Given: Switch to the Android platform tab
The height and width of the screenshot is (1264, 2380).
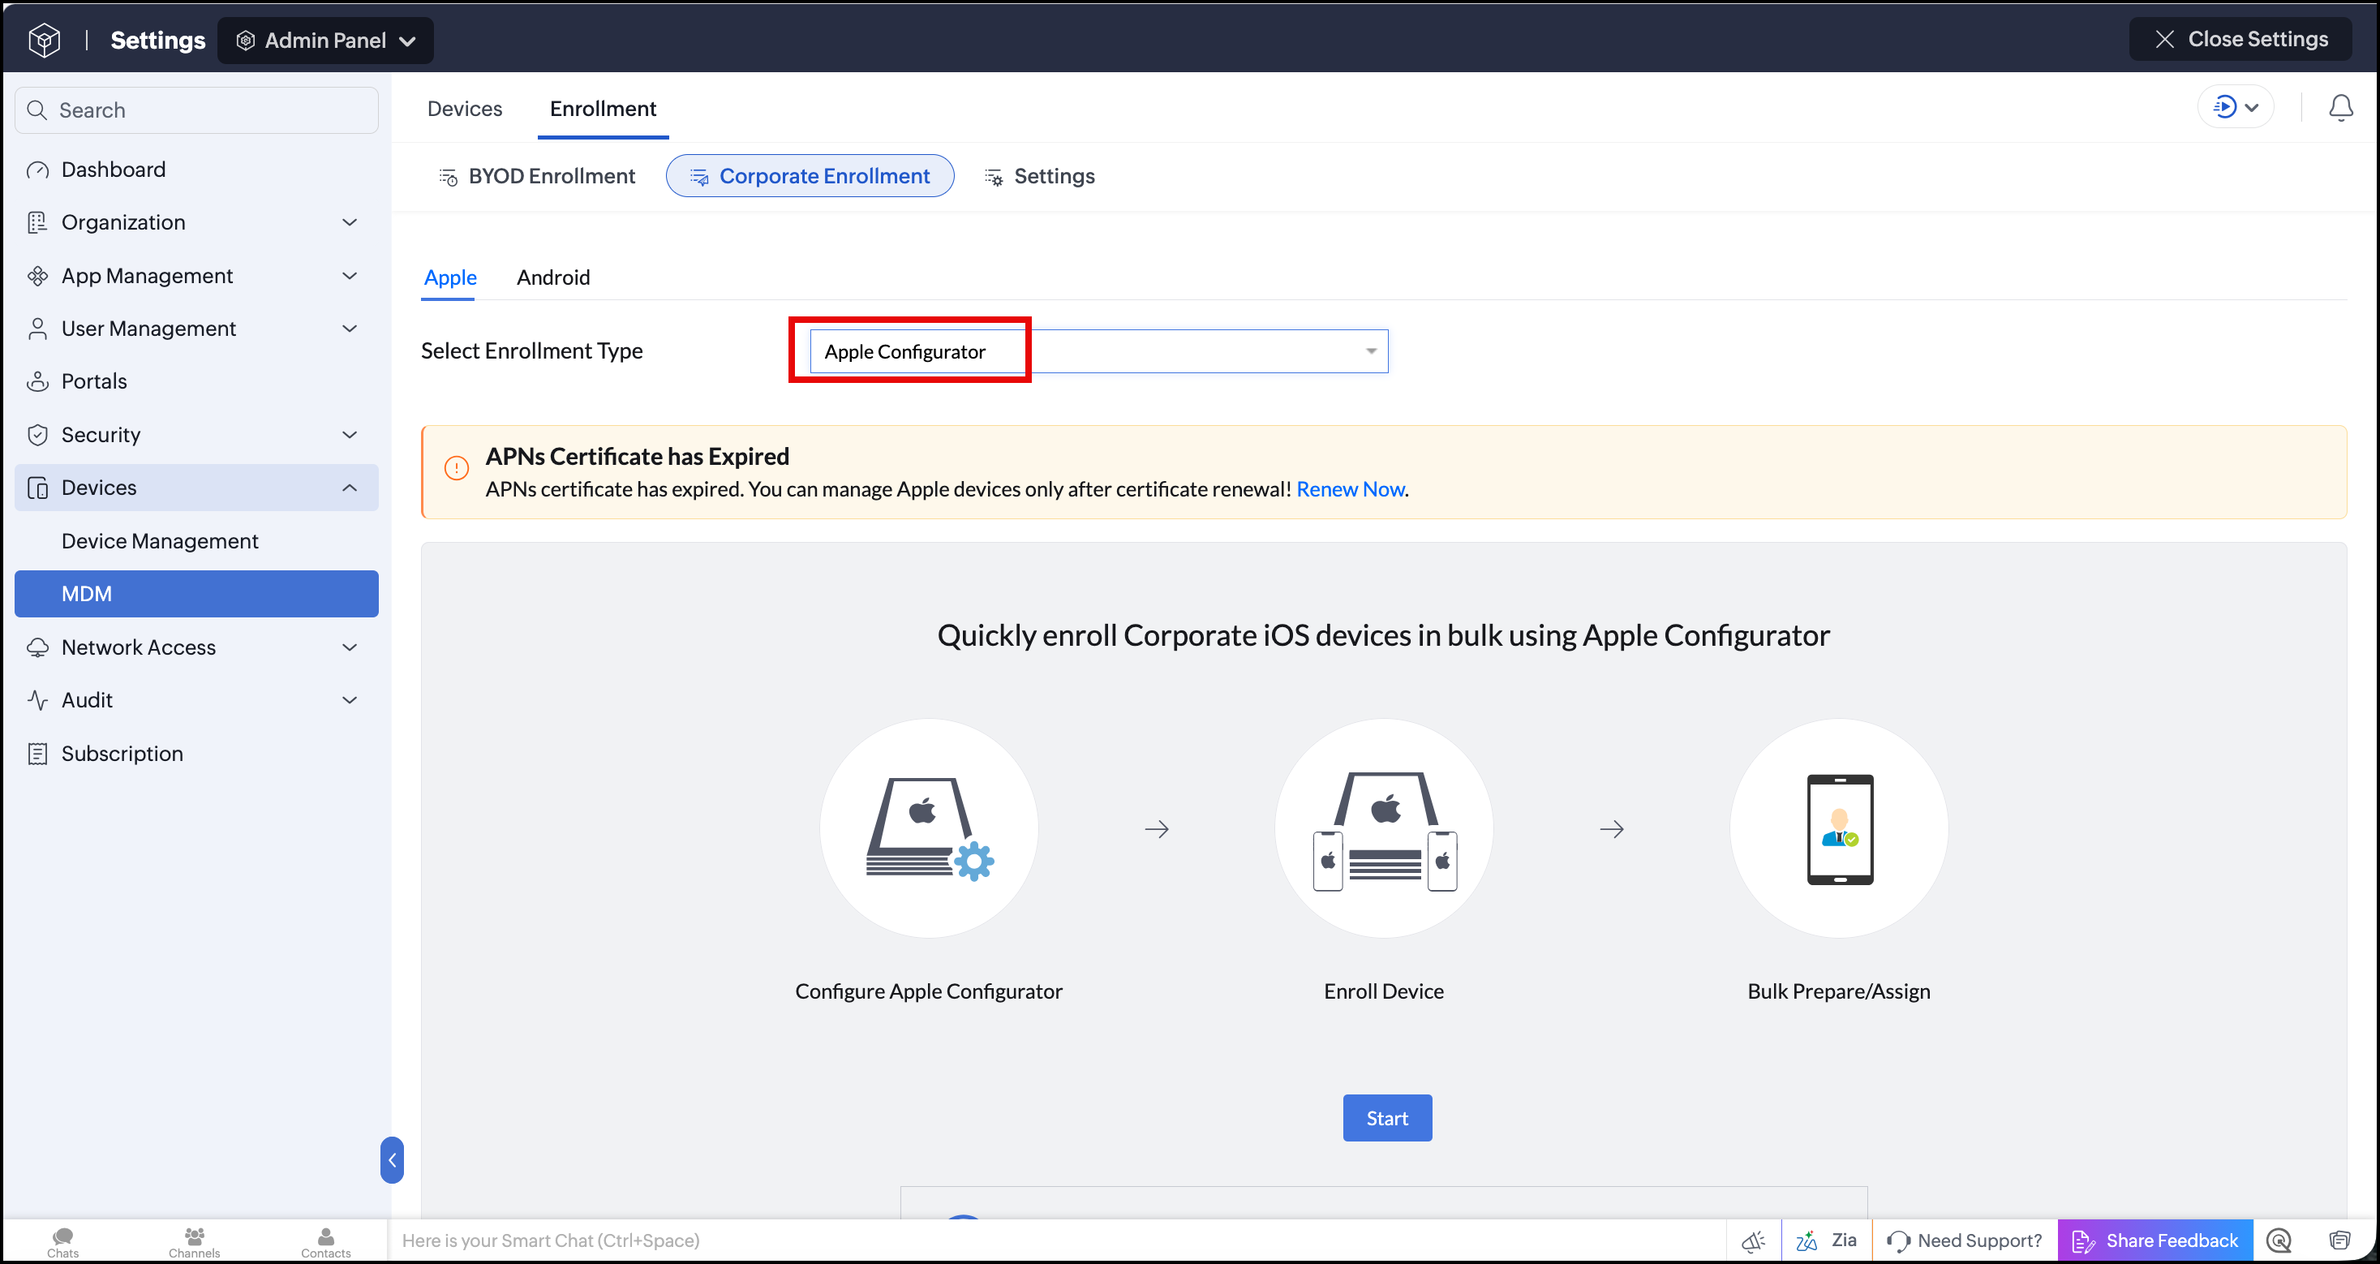Looking at the screenshot, I should [553, 278].
